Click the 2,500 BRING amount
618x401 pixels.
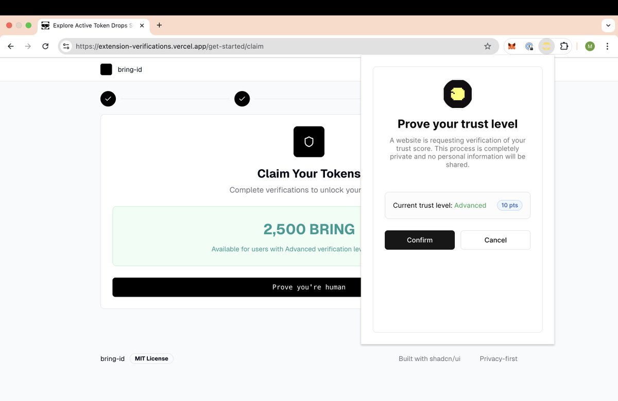[309, 229]
